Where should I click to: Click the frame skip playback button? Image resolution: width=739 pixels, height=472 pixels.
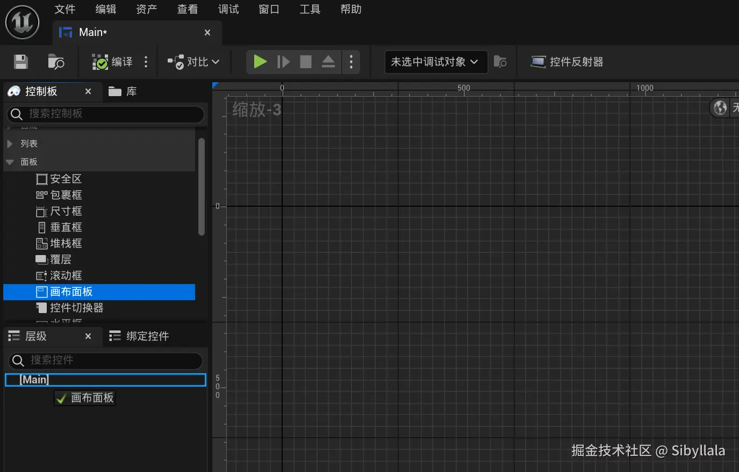[x=283, y=62]
